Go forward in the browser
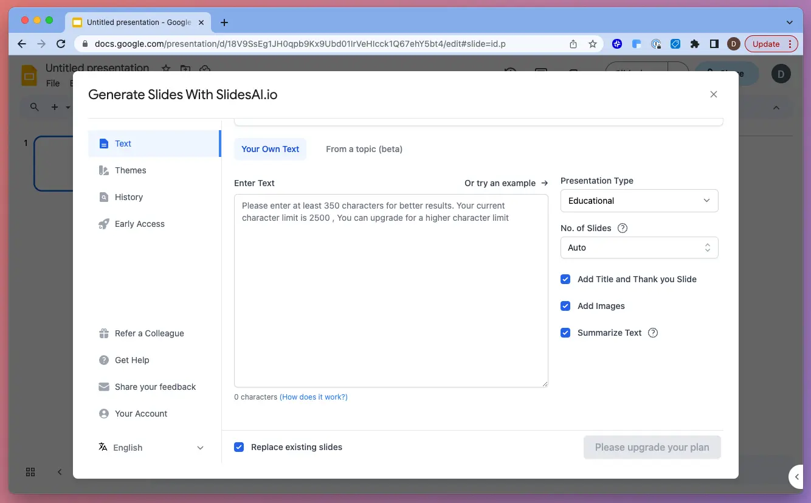 click(x=41, y=44)
